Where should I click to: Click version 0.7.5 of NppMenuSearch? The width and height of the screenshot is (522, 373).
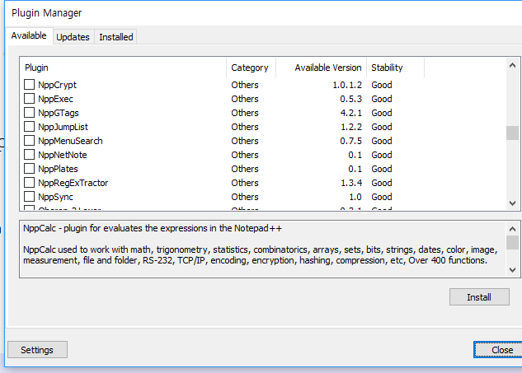[x=350, y=141]
